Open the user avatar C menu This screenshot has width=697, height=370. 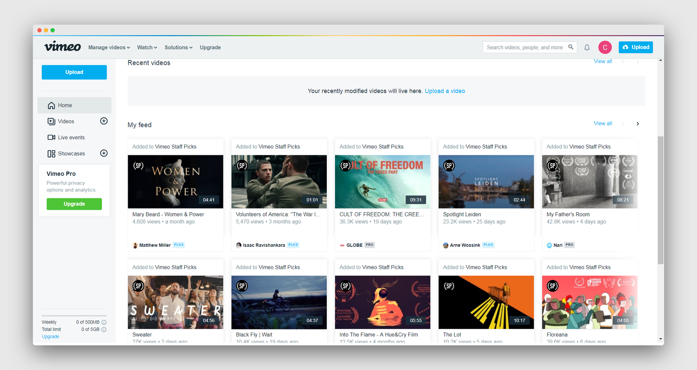point(605,47)
